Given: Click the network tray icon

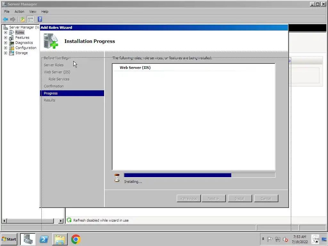Looking at the screenshot, I should (x=278, y=239).
